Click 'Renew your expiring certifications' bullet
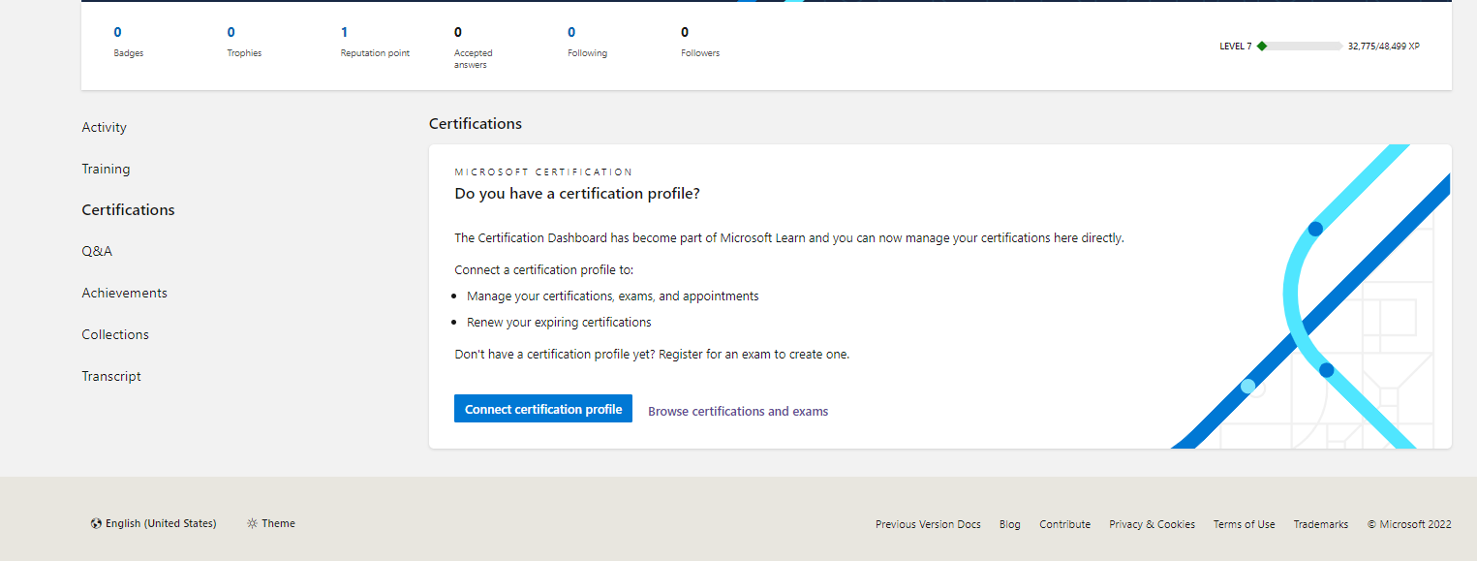This screenshot has height=561, width=1477. click(x=559, y=322)
